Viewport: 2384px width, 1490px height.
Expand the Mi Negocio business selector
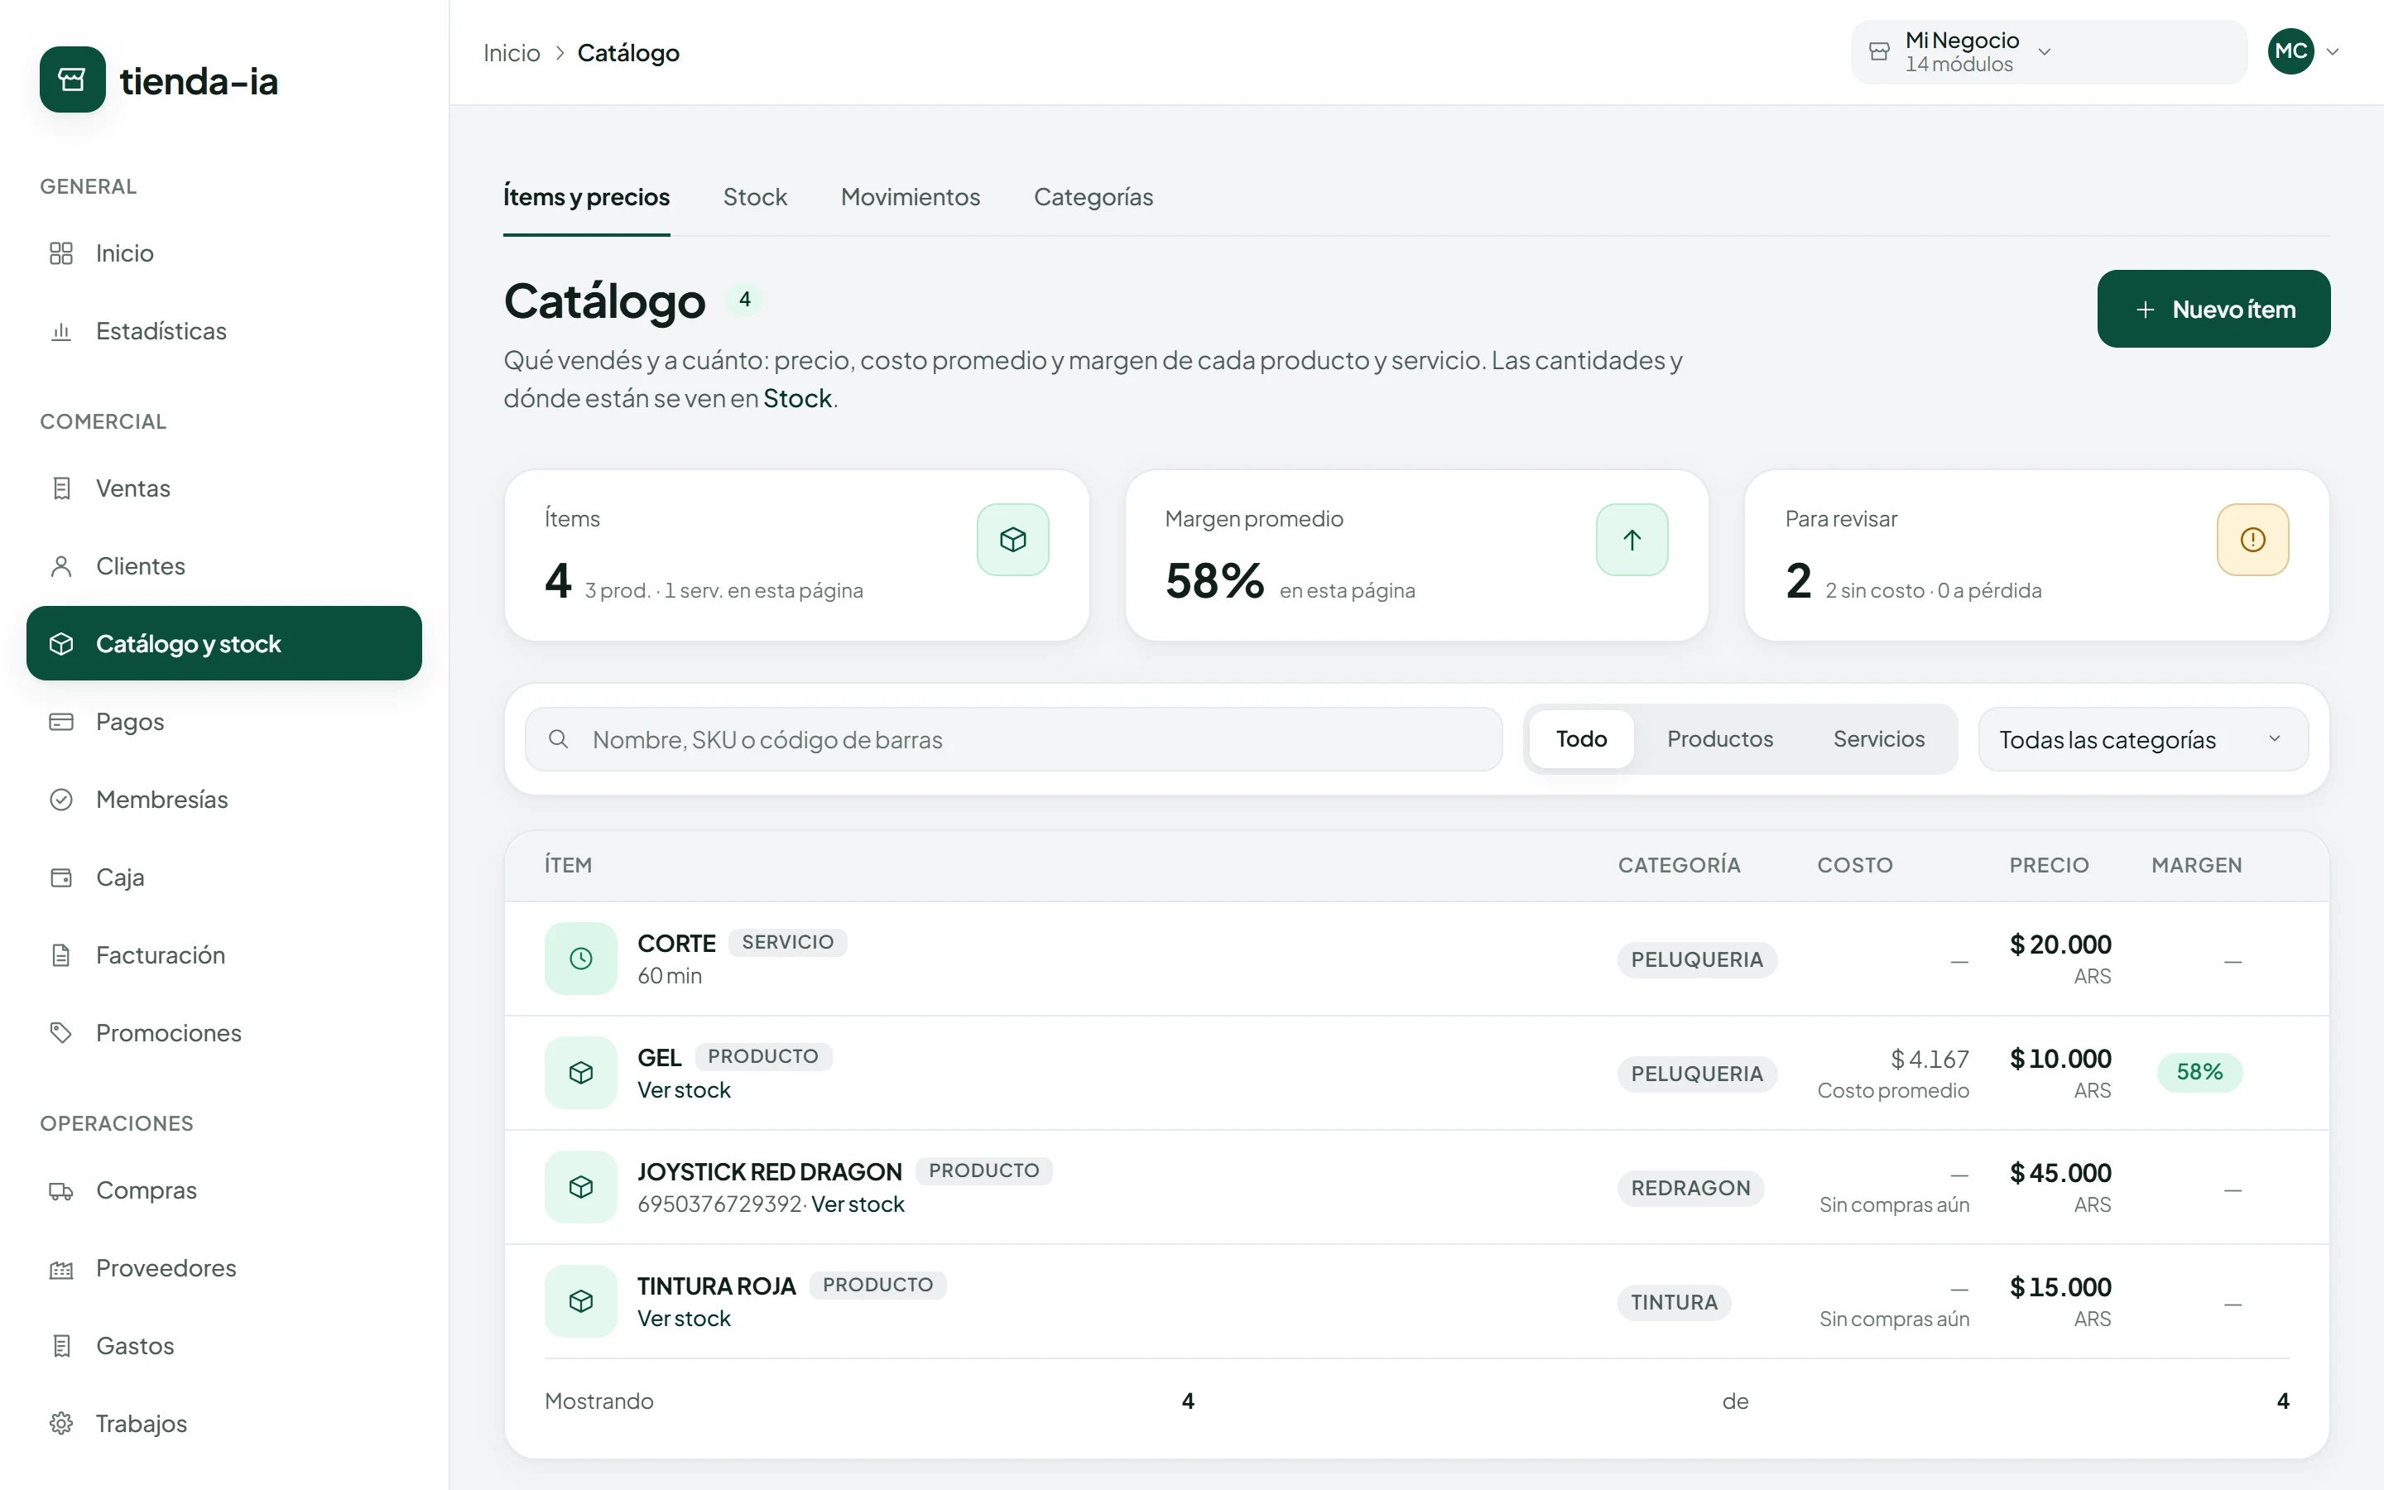[2049, 52]
